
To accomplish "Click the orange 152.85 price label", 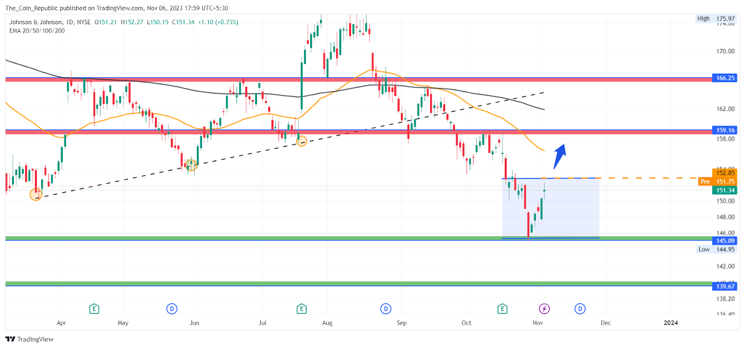I will pos(725,173).
